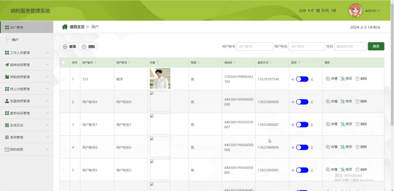Collapse the 用户管理 menu chevron
Viewport: 394px width, 191px height.
(x=47, y=27)
